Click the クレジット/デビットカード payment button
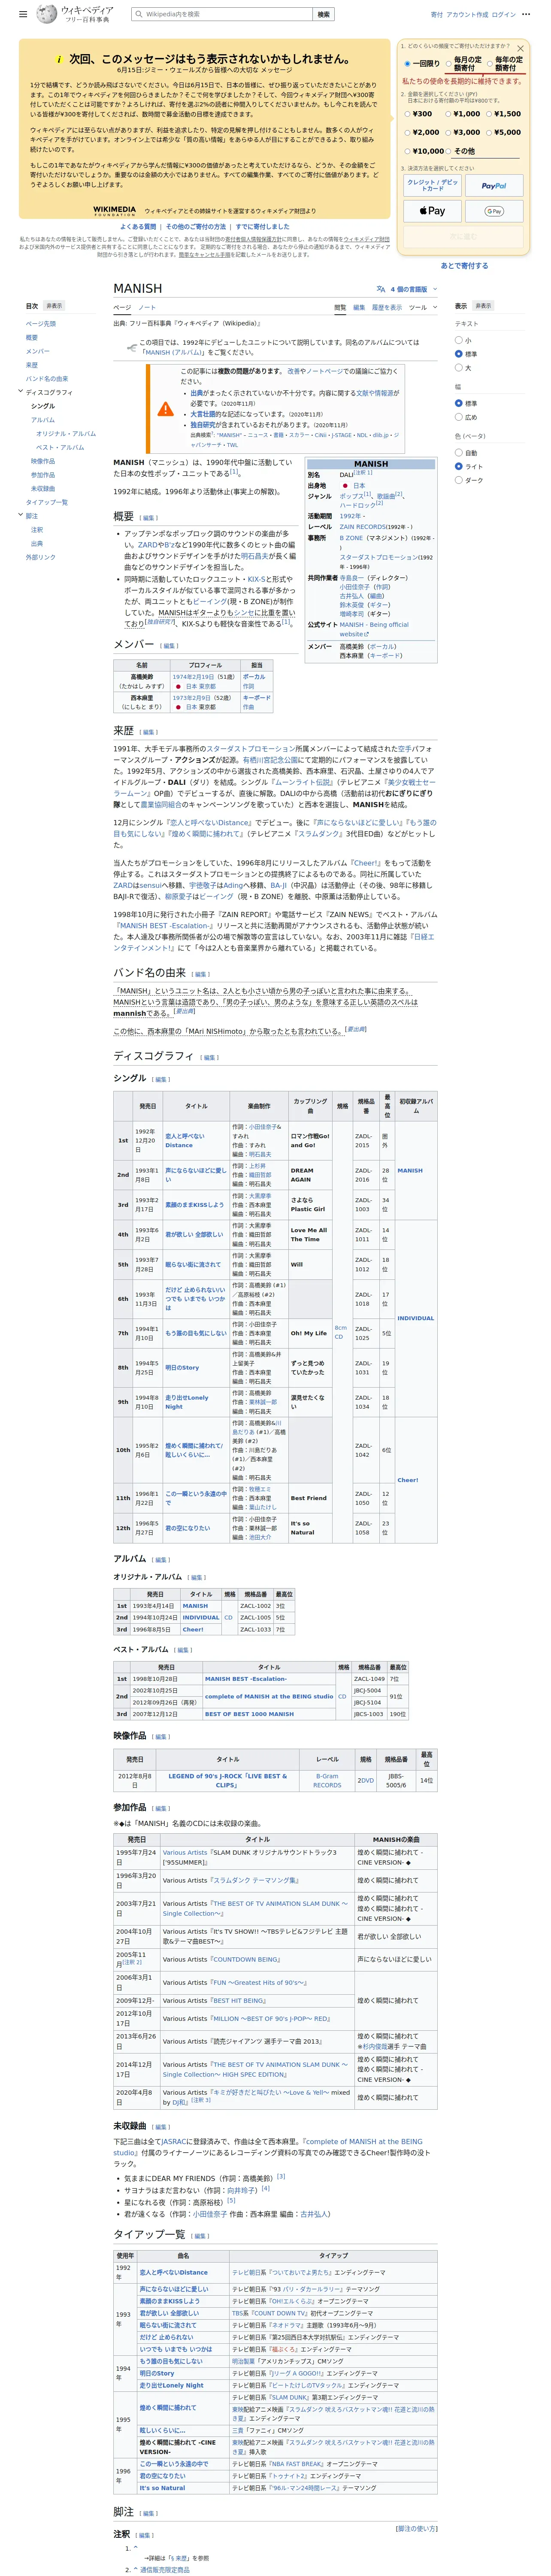Image resolution: width=551 pixels, height=2576 pixels. coord(432,185)
